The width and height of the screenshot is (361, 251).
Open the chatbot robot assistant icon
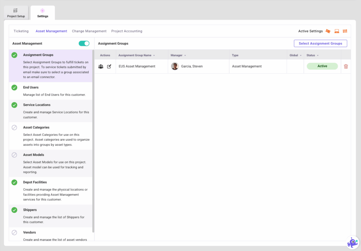point(352,243)
